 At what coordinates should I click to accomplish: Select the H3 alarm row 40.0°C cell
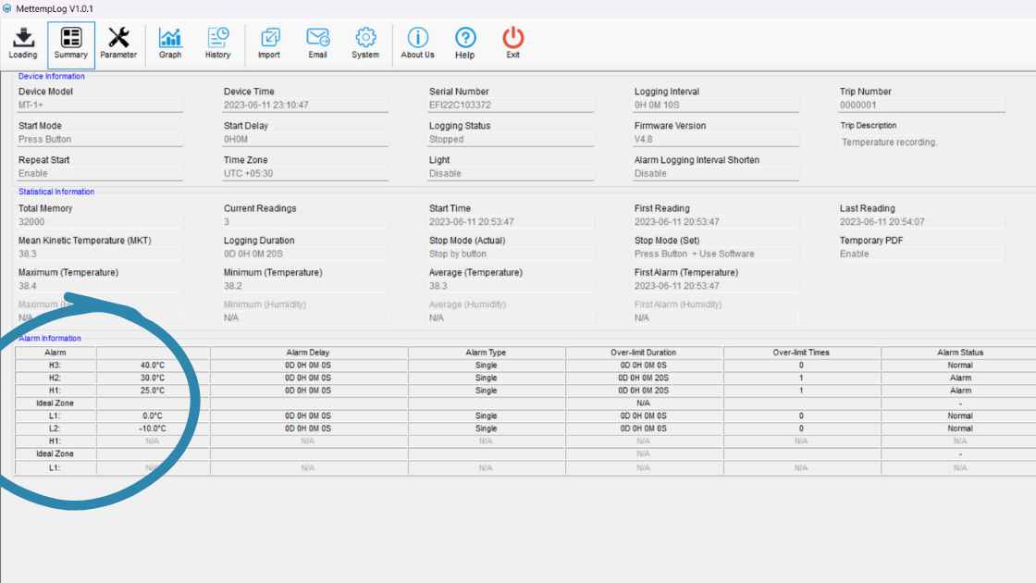coord(153,366)
